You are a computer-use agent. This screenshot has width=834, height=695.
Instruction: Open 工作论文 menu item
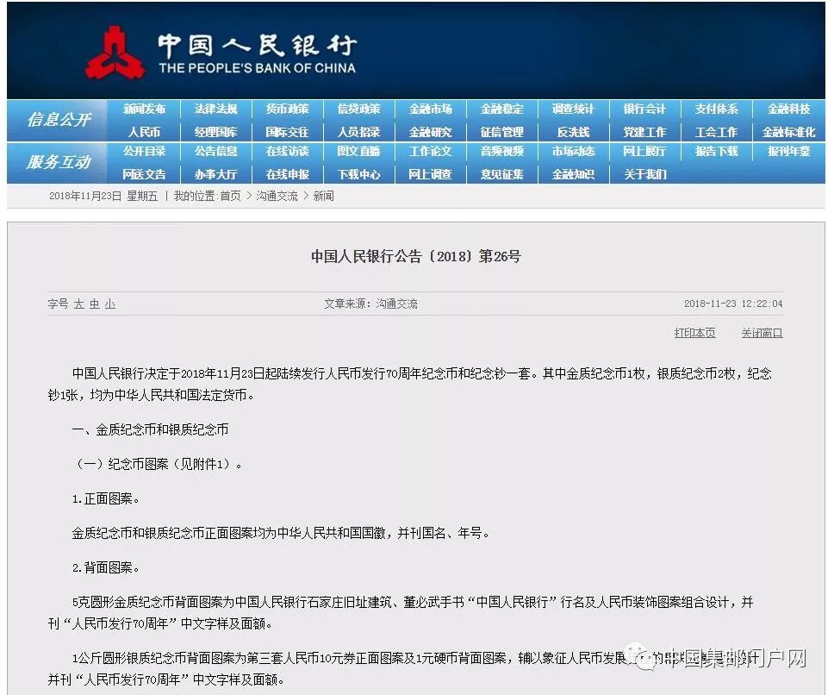coord(430,152)
